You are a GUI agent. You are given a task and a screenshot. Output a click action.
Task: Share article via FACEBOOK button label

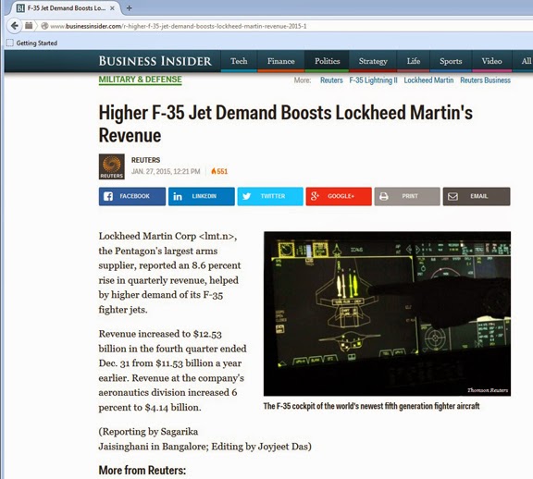134,196
